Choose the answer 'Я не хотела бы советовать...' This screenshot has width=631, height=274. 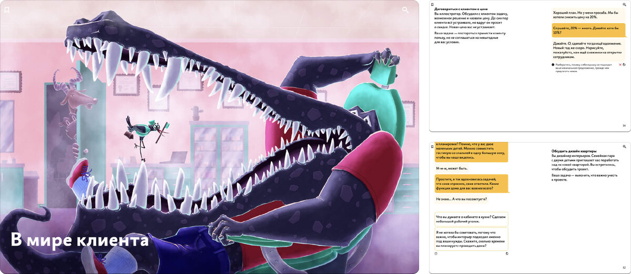coord(471,239)
